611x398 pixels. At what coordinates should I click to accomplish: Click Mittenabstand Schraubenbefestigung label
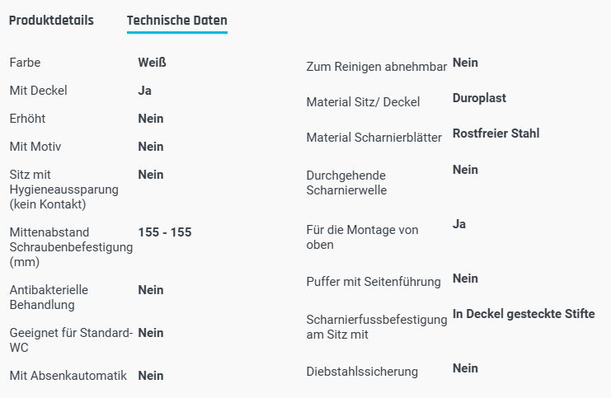pos(70,247)
